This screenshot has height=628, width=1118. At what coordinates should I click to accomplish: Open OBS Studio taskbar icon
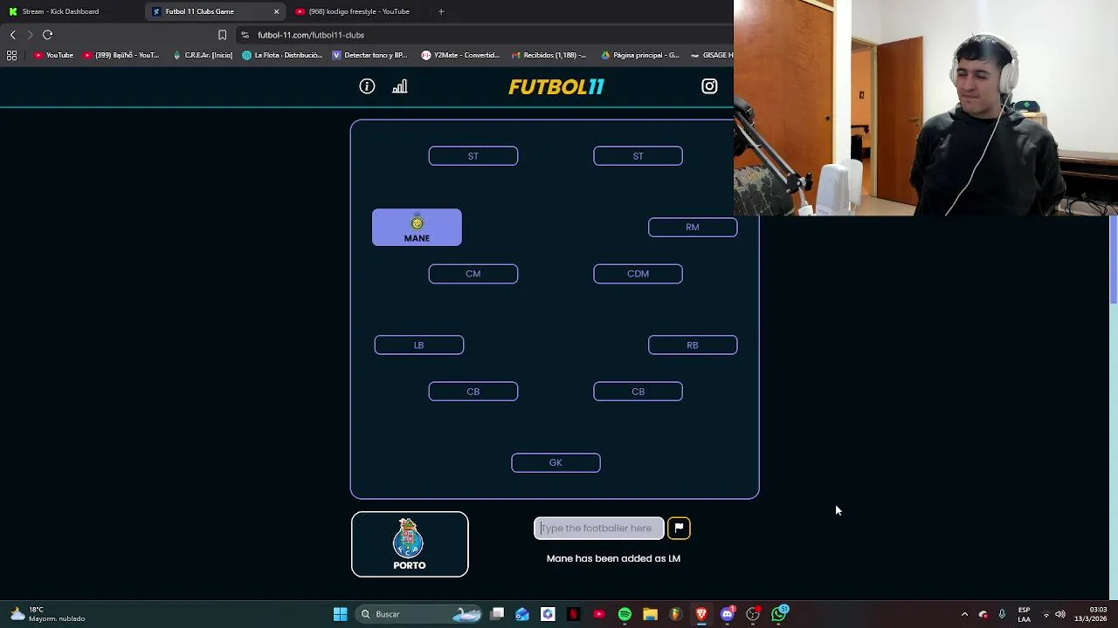pyautogui.click(x=753, y=614)
